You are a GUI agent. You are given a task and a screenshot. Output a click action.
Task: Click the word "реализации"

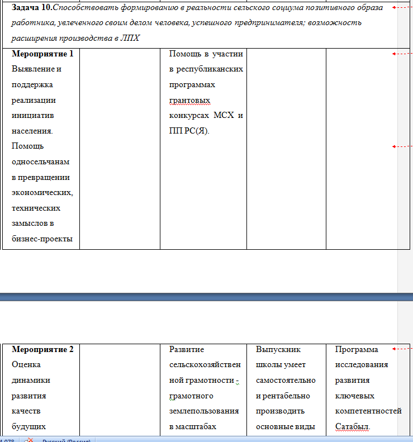[x=34, y=101]
